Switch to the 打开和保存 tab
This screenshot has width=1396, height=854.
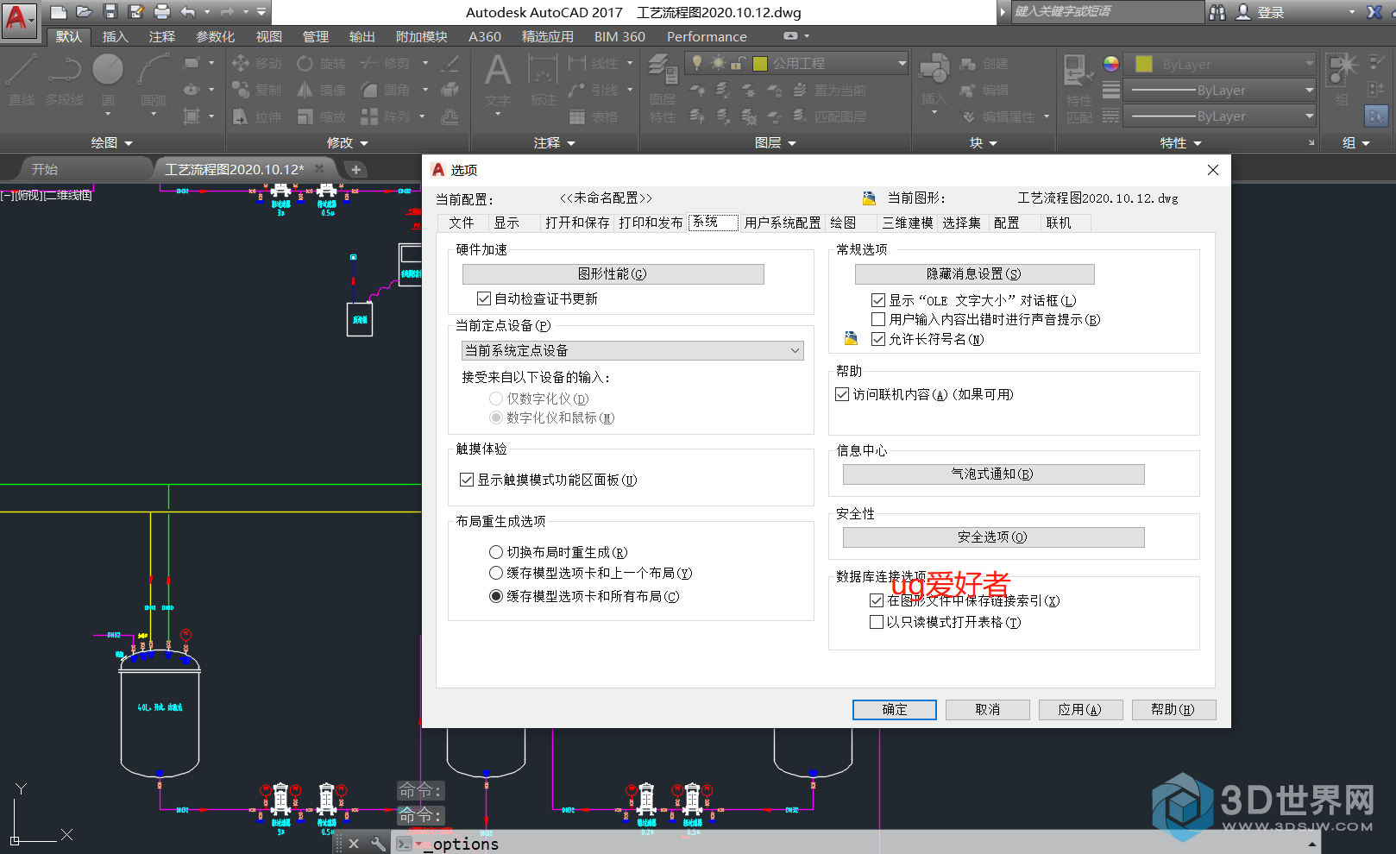tap(577, 223)
